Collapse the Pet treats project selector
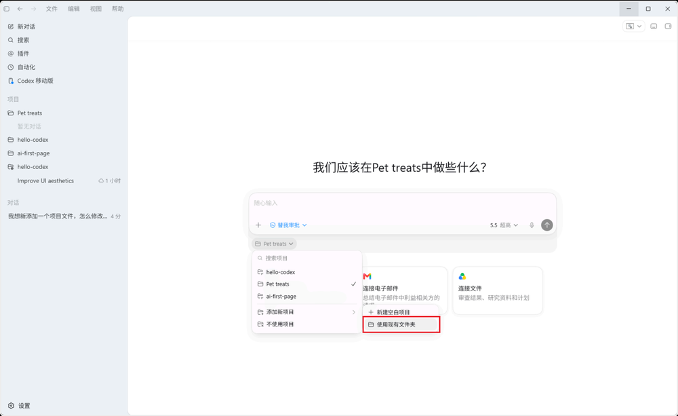The image size is (678, 416). pos(274,244)
